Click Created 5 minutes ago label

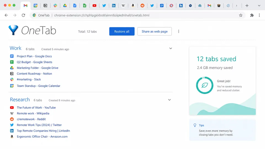55,49
